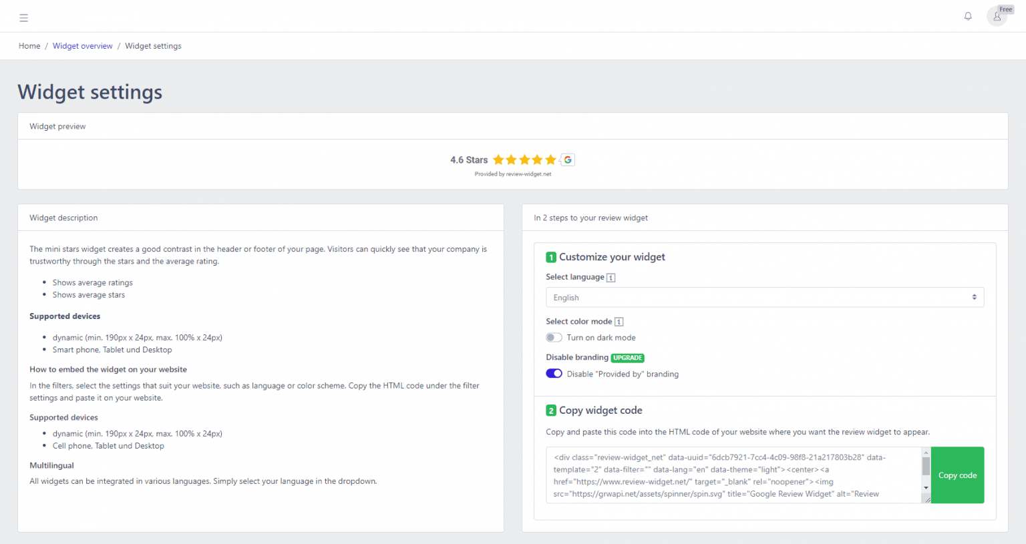
Task: Click the UPGRADE badge next to Disable branding
Action: [x=627, y=358]
